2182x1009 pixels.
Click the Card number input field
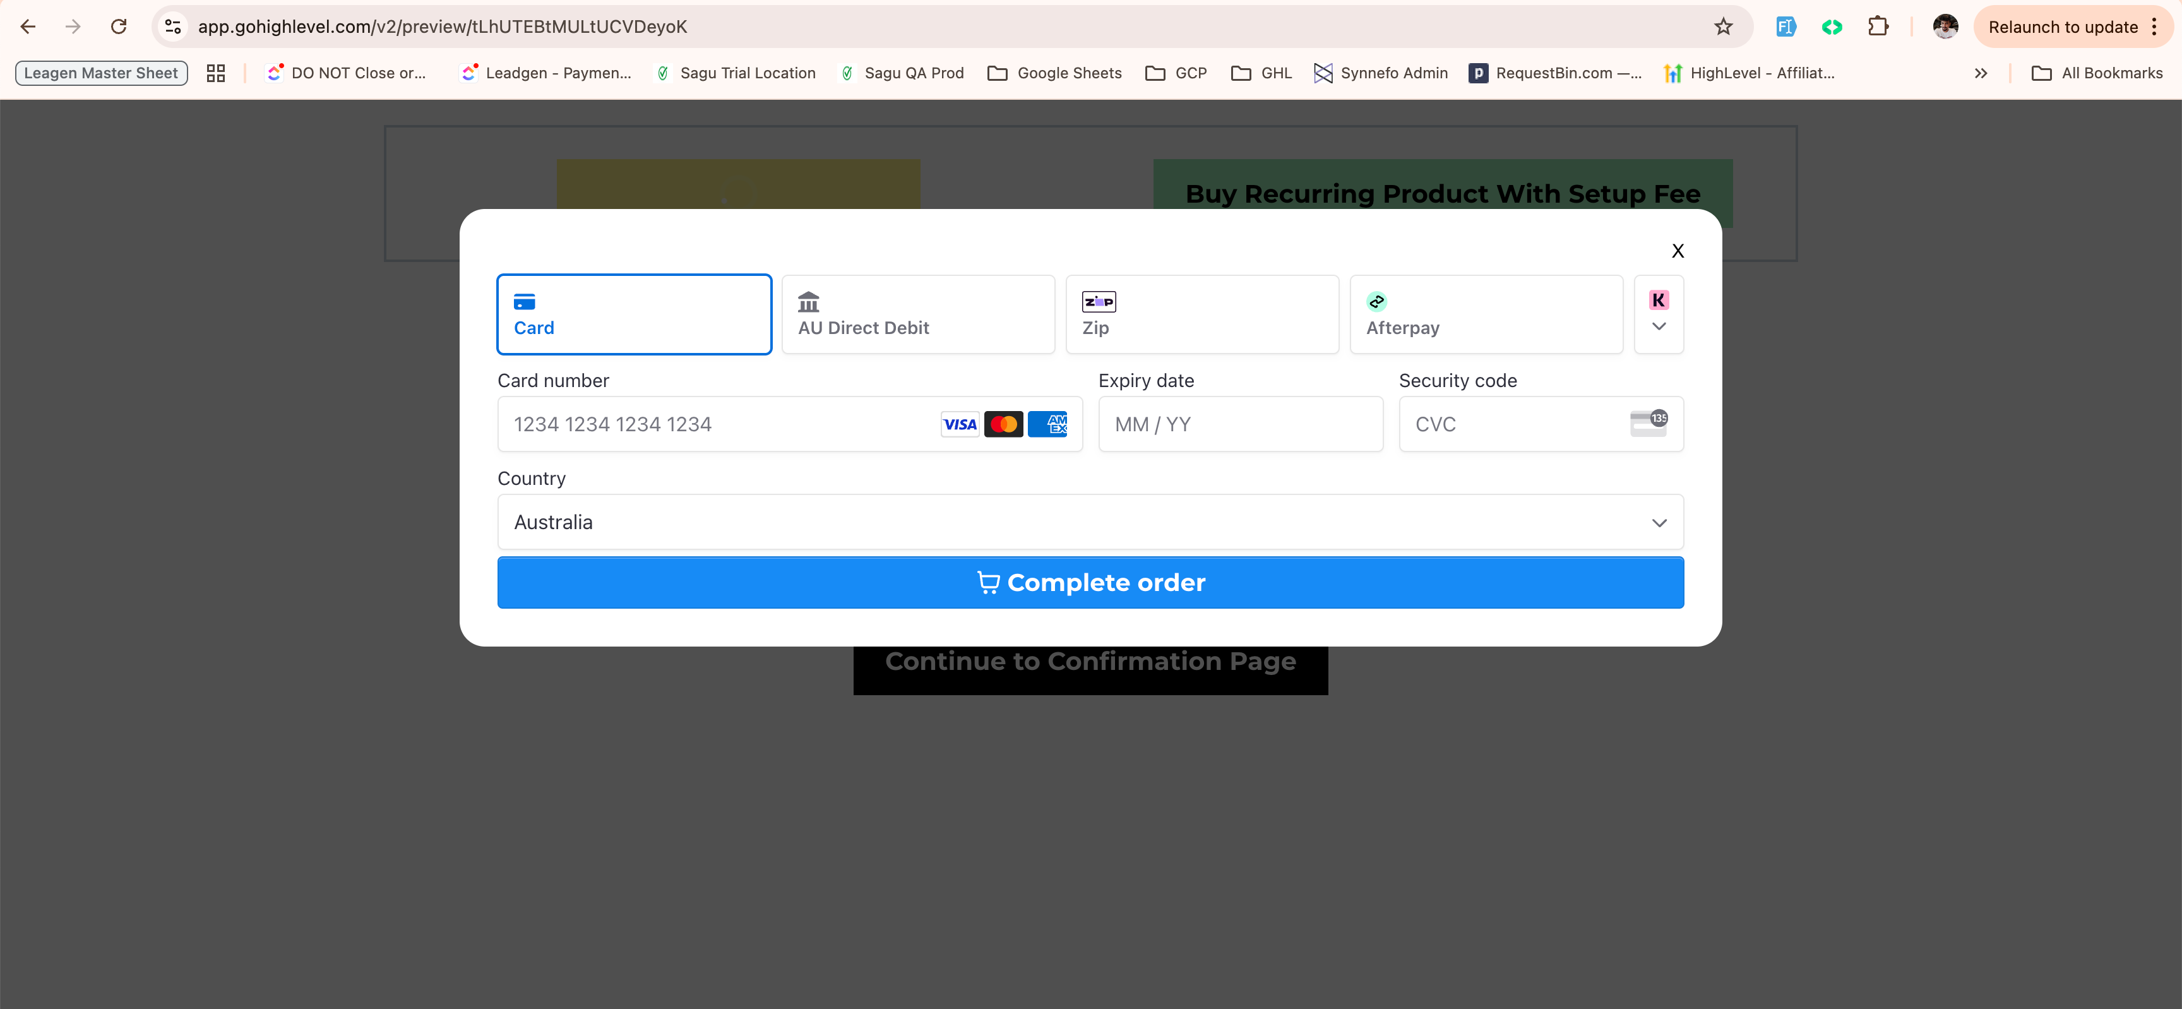coord(720,424)
